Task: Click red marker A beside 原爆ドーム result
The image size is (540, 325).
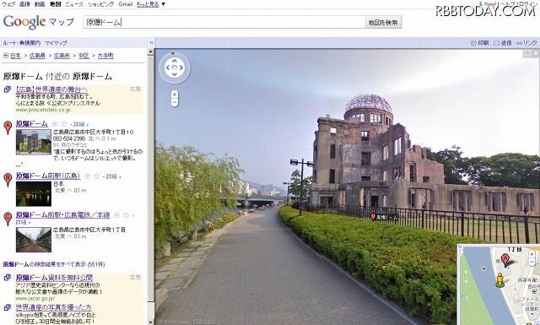Action: point(8,127)
